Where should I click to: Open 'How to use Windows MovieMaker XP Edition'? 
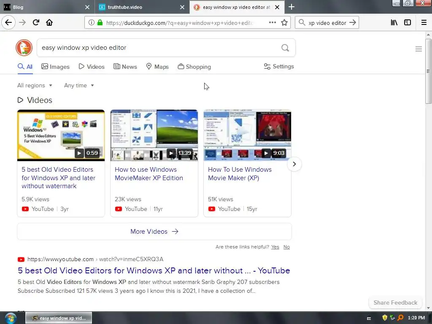(149, 173)
